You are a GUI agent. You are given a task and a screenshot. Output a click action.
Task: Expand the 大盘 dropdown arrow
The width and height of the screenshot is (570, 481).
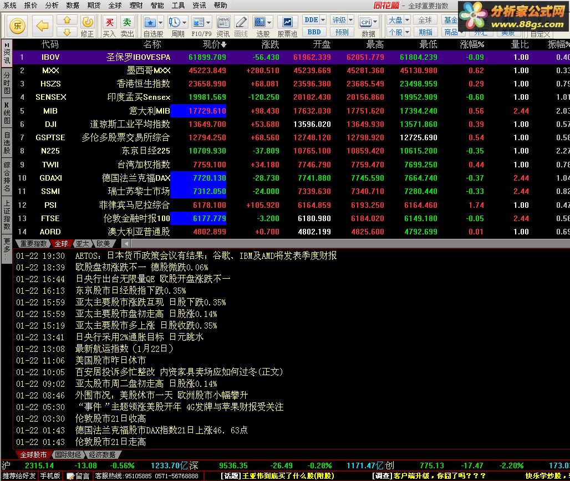coord(407,20)
